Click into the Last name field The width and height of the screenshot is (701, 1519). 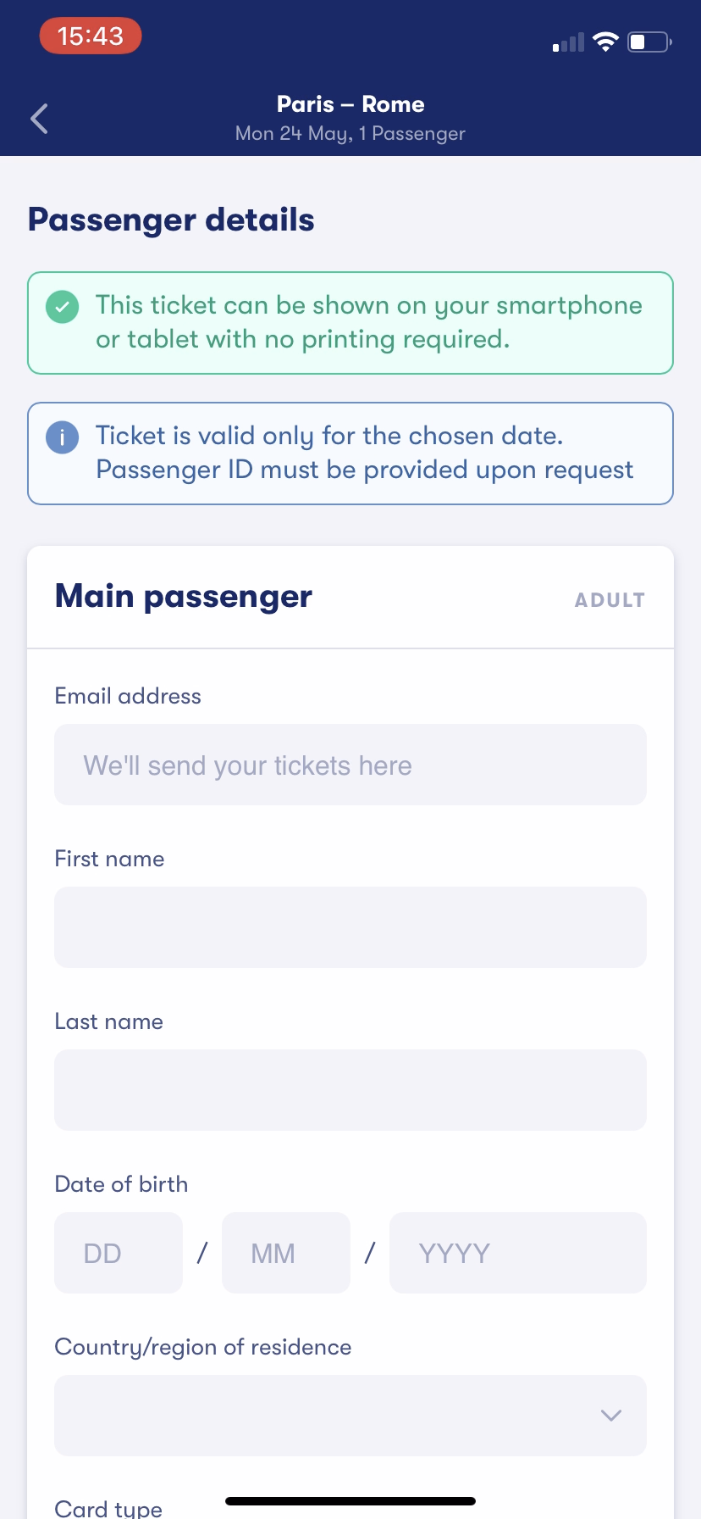350,1090
